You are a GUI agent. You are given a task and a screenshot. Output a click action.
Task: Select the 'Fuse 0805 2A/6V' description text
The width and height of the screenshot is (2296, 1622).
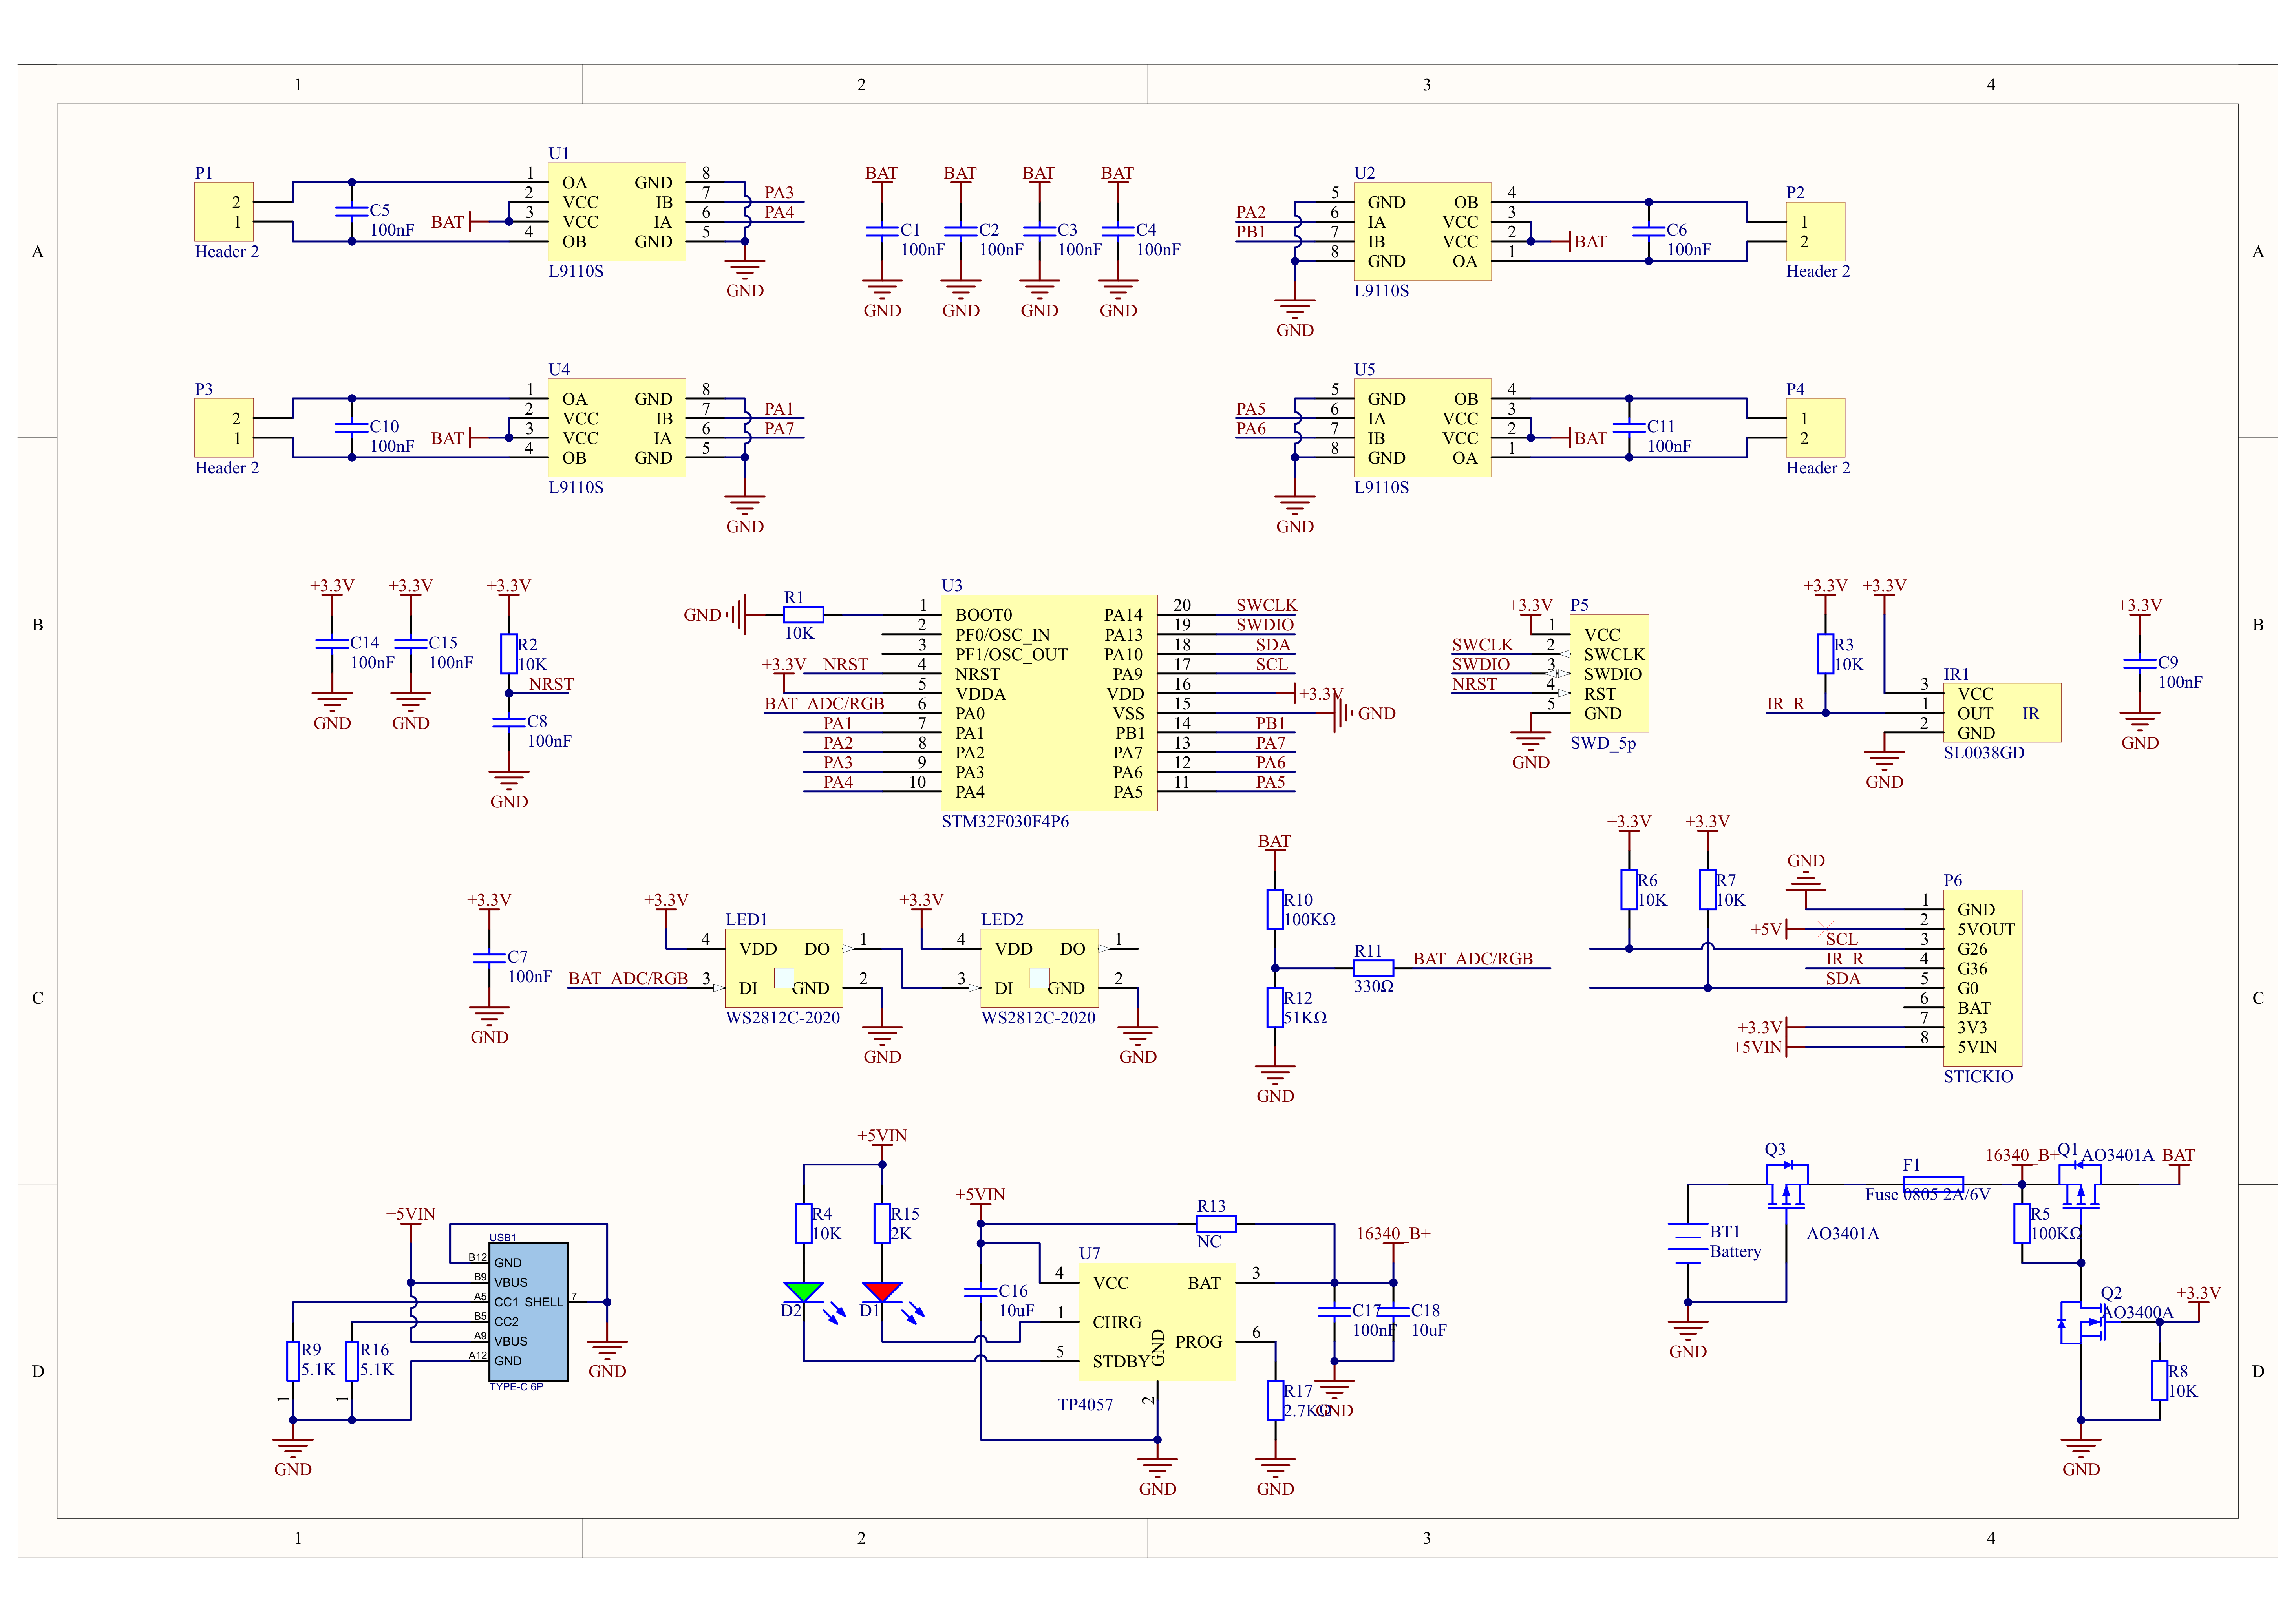coord(1928,1194)
